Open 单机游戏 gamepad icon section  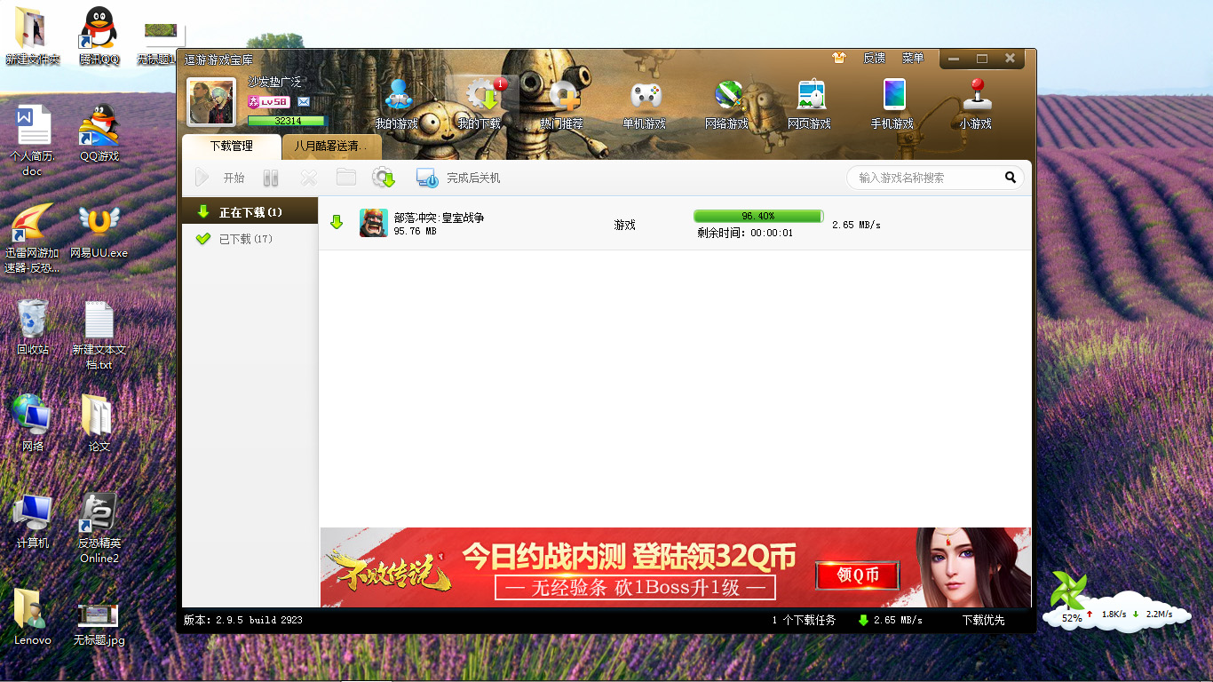coord(645,106)
